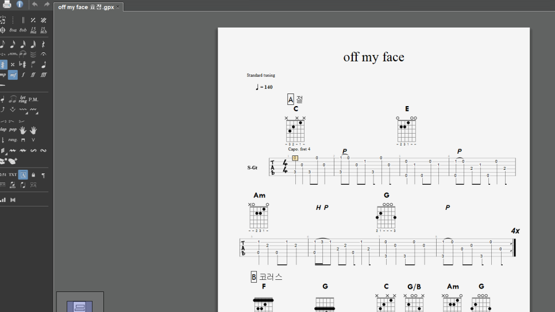Select the right-hand fingering icon
The height and width of the screenshot is (312, 555).
point(33,130)
